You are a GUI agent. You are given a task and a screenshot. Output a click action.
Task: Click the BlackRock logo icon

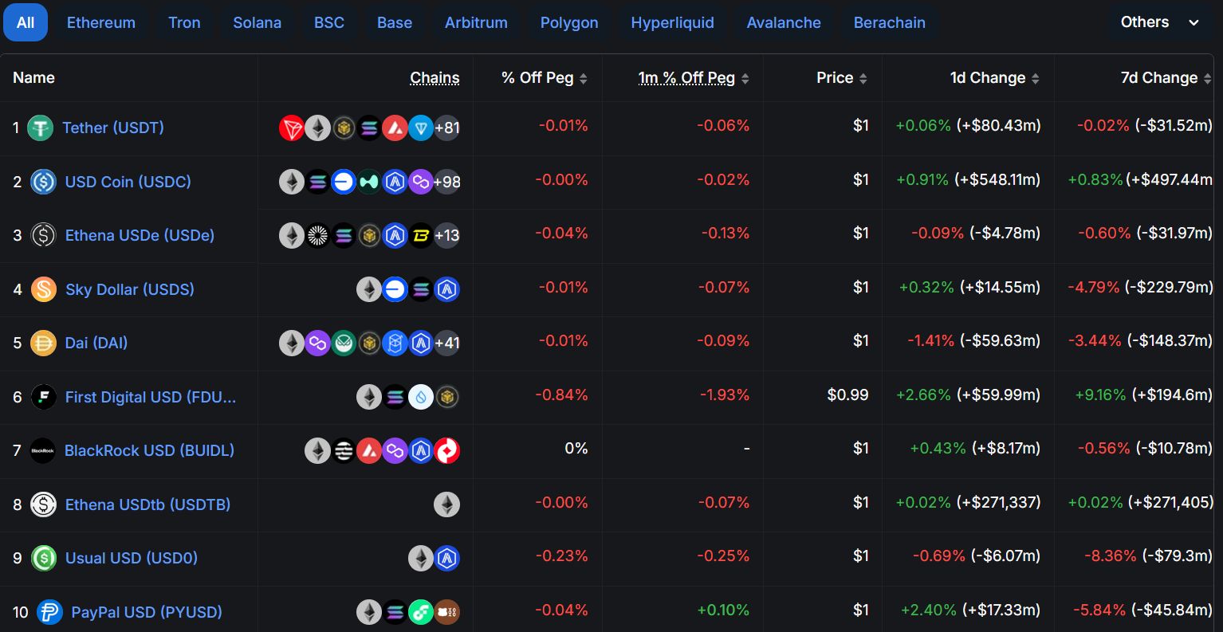tap(43, 450)
